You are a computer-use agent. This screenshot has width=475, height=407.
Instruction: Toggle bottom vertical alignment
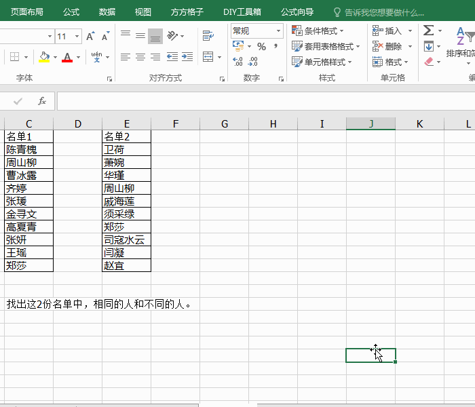(x=155, y=36)
